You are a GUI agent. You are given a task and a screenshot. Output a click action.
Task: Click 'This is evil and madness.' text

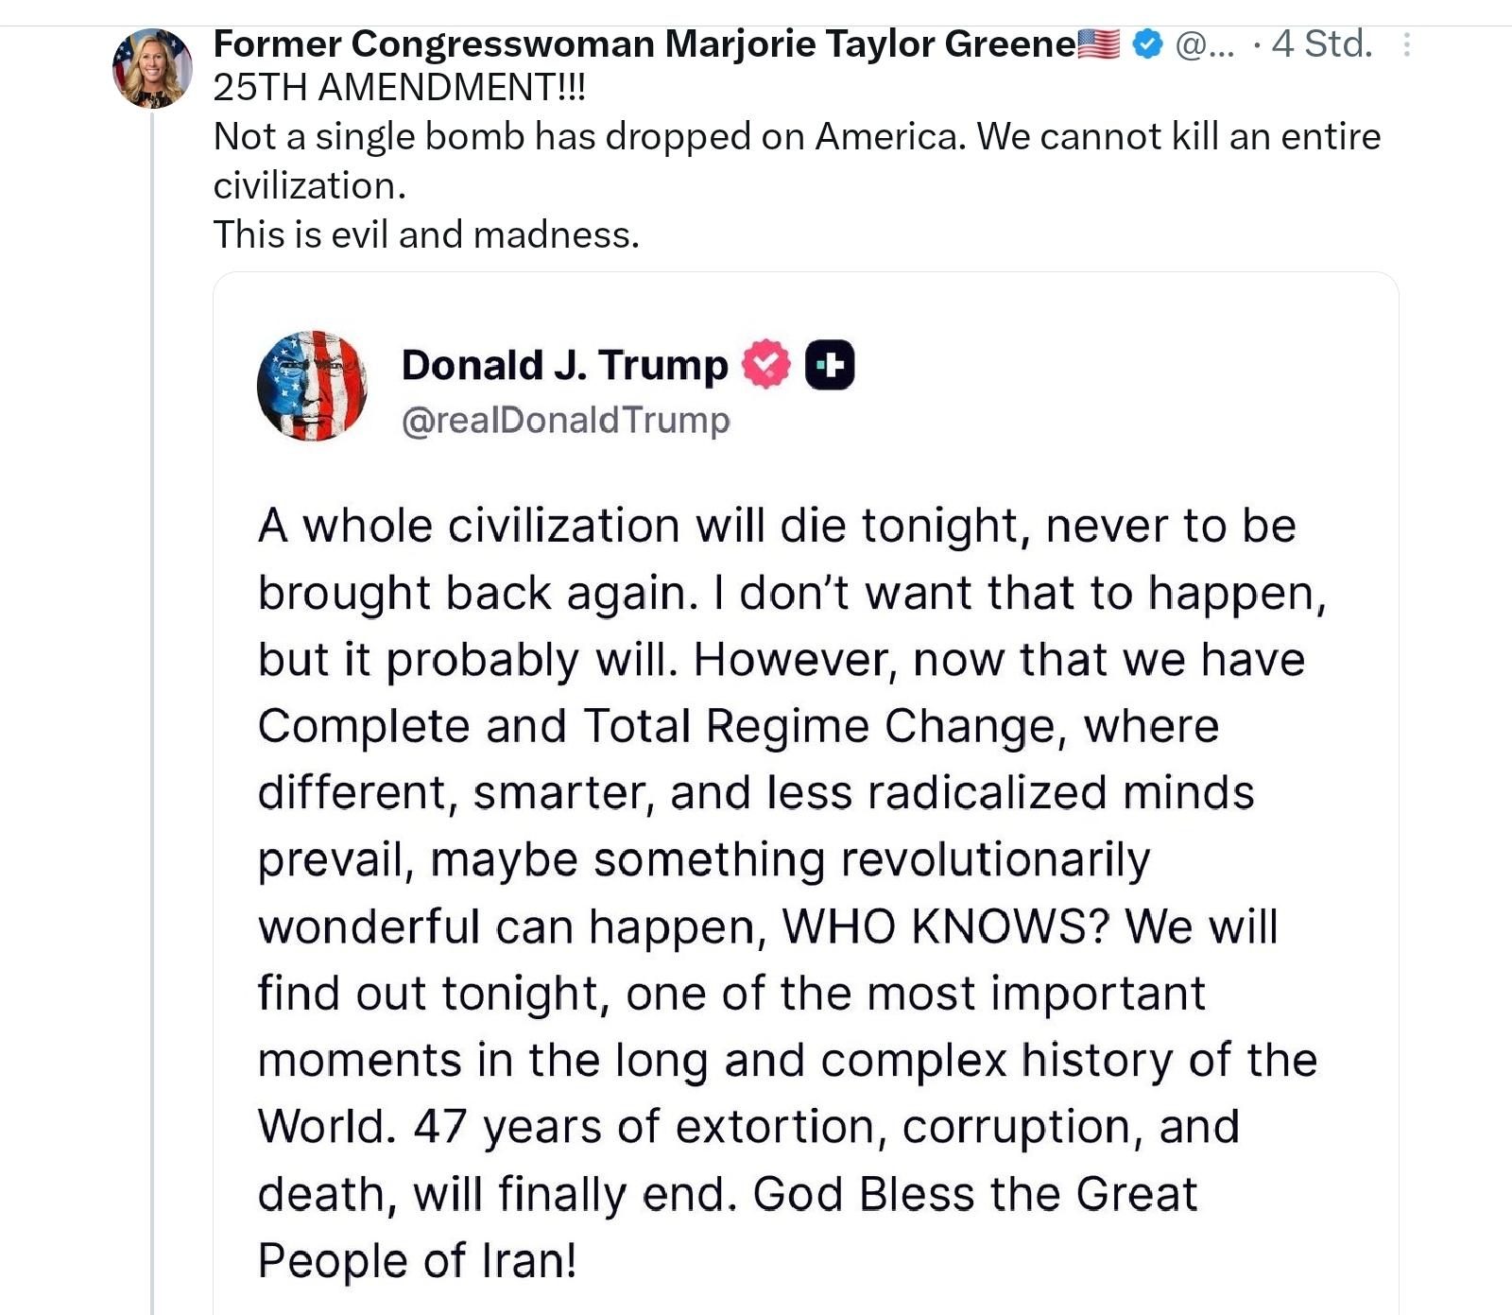point(426,234)
